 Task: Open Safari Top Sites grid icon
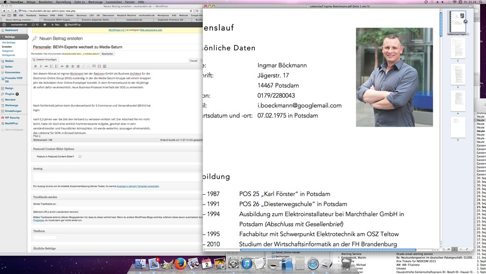[15, 15]
